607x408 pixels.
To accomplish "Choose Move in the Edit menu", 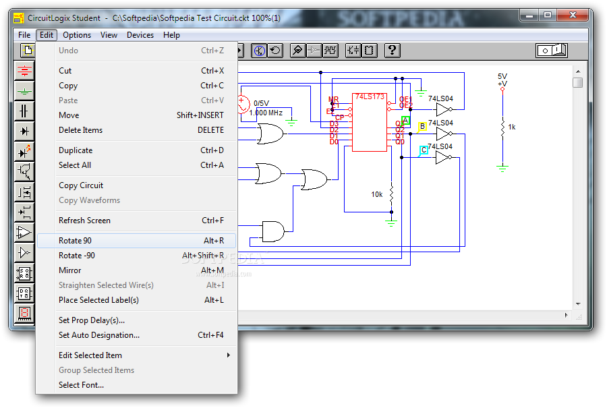I will (136, 115).
